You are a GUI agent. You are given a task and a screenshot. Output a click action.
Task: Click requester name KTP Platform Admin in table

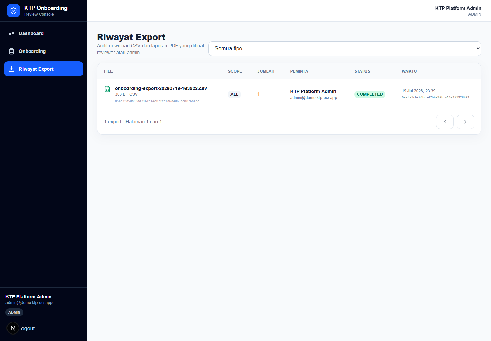click(313, 91)
